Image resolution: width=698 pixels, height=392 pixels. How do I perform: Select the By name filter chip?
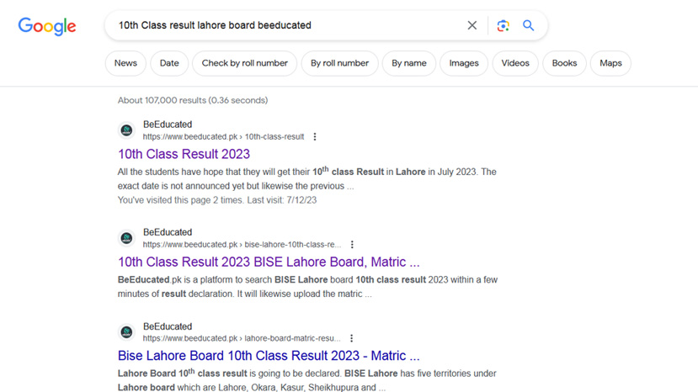[x=408, y=63]
